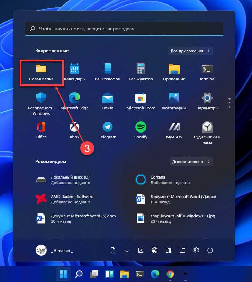
Task: Click the Дополнительно button
Action: tap(191, 162)
